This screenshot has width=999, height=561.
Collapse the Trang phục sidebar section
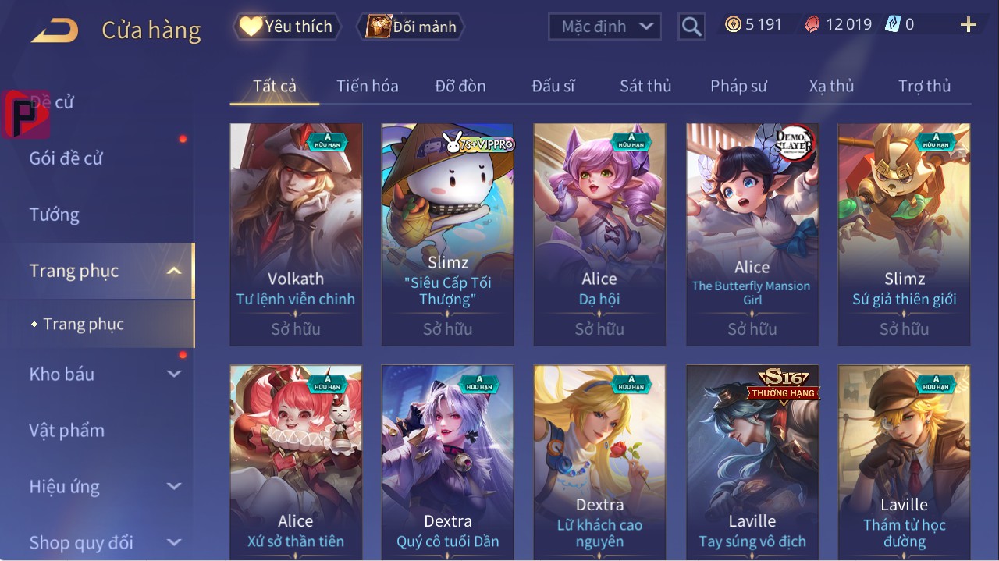(174, 272)
